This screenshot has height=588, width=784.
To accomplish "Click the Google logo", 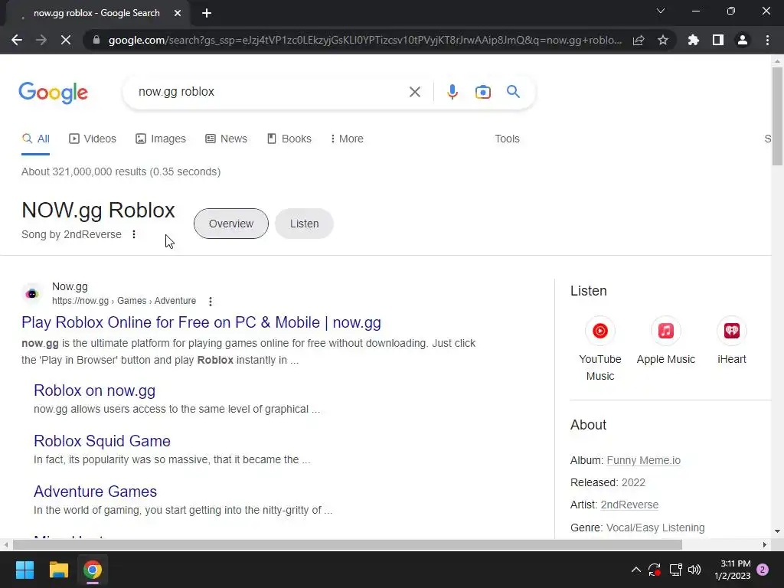I will pos(54,93).
